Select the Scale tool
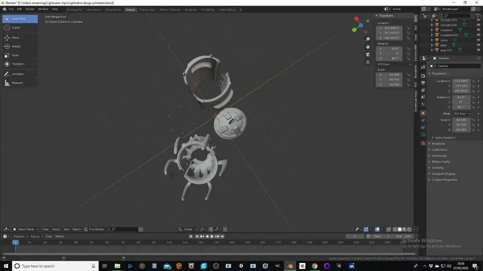 (20, 55)
